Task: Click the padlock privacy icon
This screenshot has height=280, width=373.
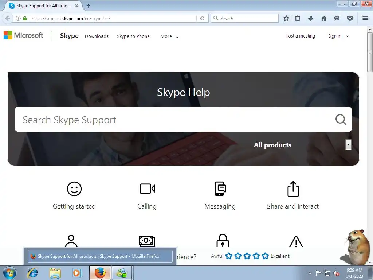Action: [x=223, y=241]
